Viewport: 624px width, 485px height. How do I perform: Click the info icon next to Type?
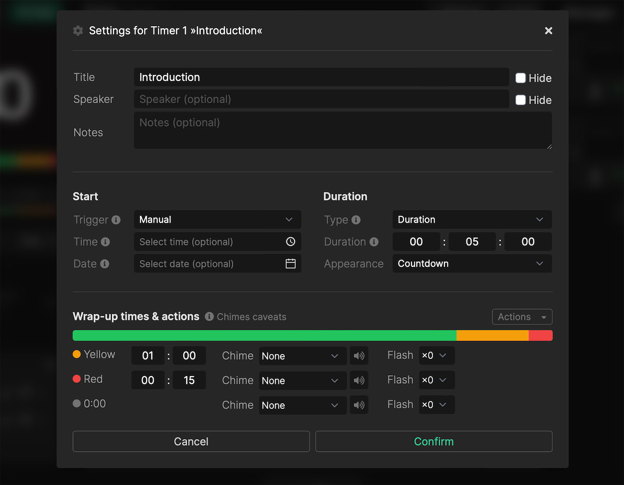[x=356, y=220]
